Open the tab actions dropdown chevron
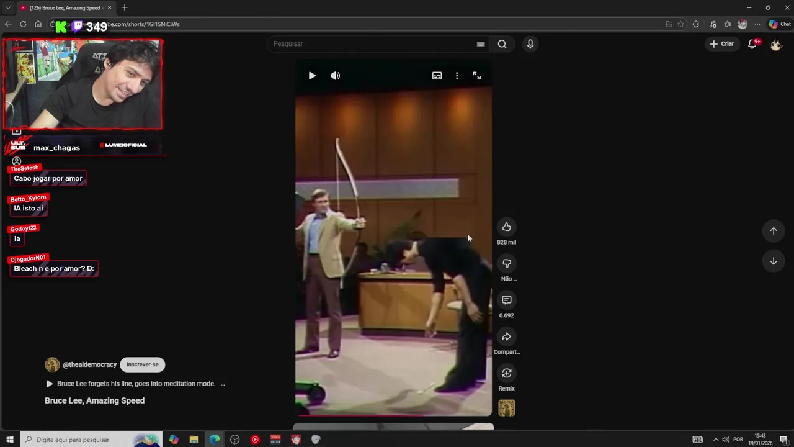794x447 pixels. click(x=7, y=7)
